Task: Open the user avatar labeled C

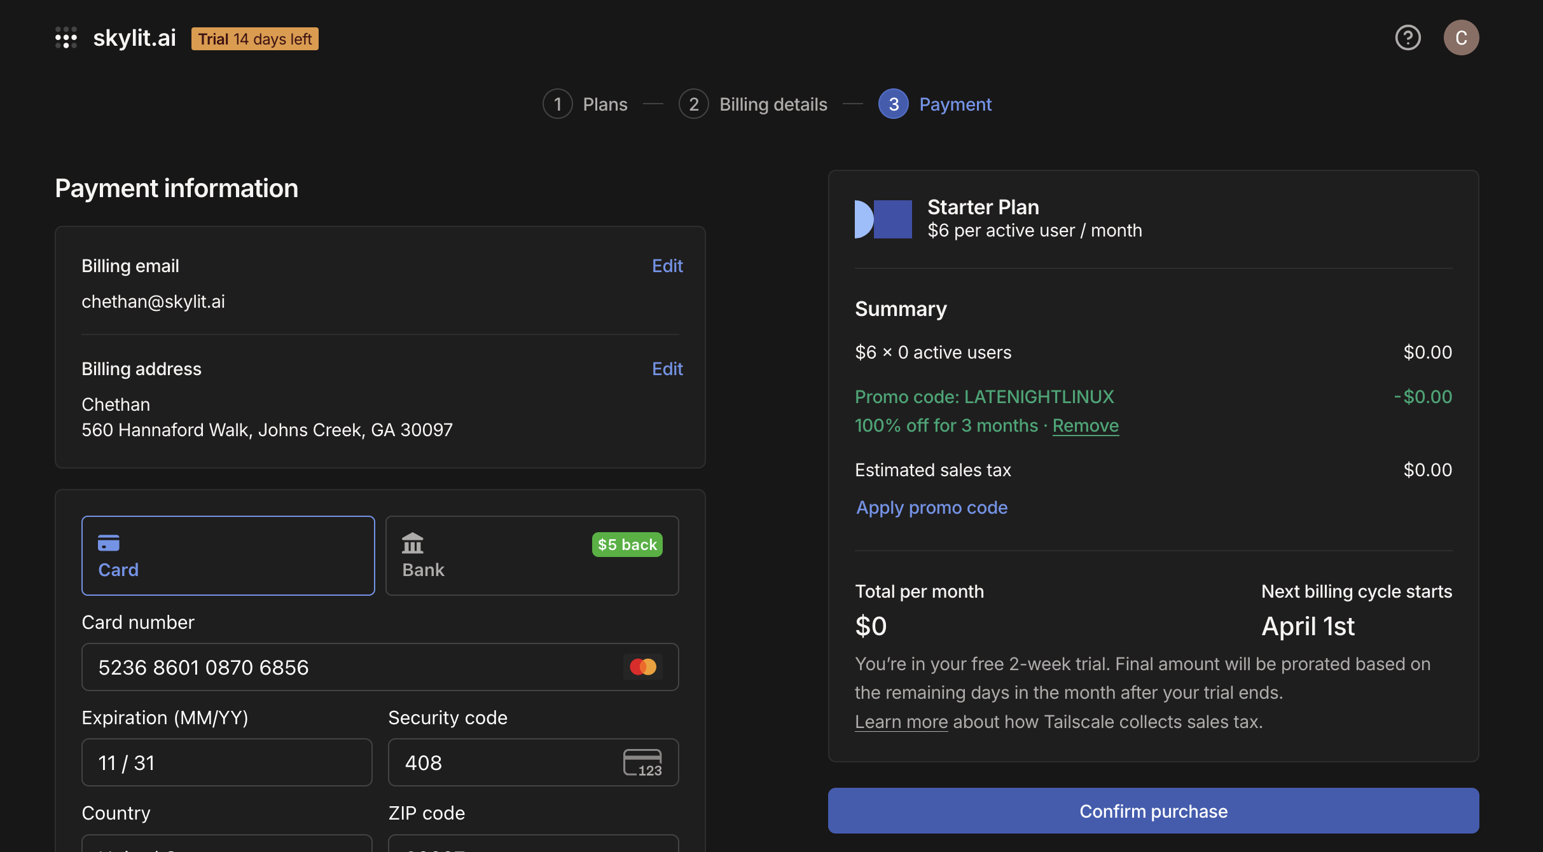Action: [1461, 38]
